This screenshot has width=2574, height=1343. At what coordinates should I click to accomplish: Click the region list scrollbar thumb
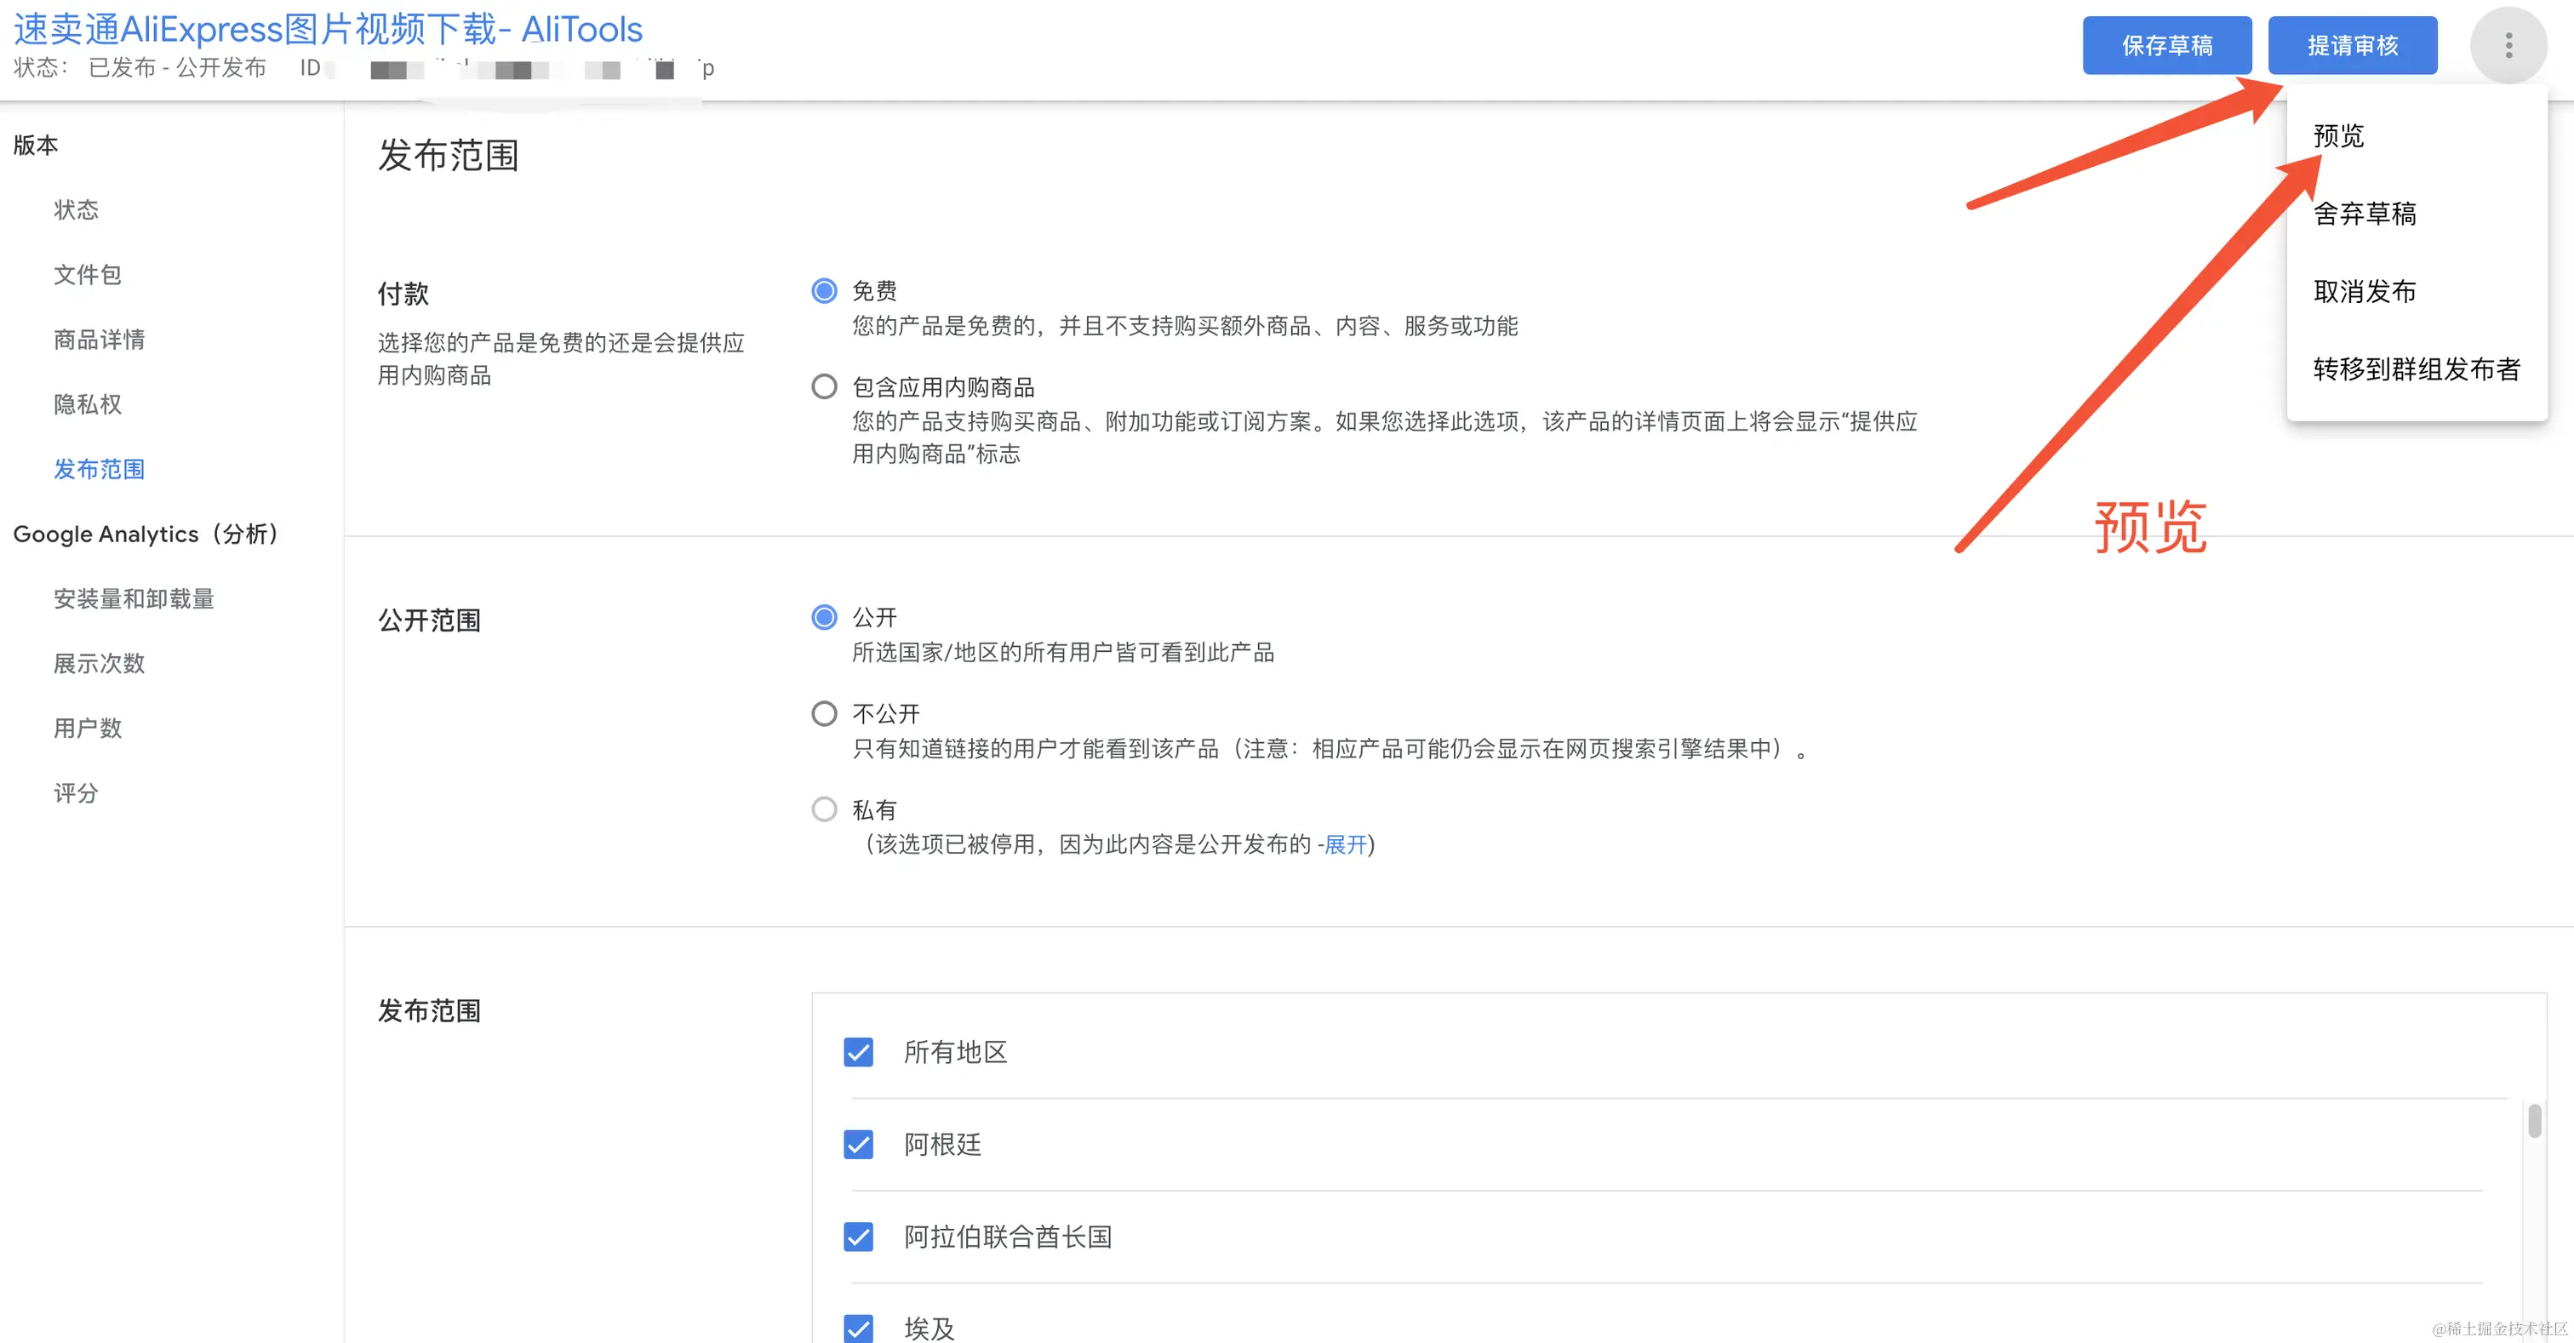2534,1120
